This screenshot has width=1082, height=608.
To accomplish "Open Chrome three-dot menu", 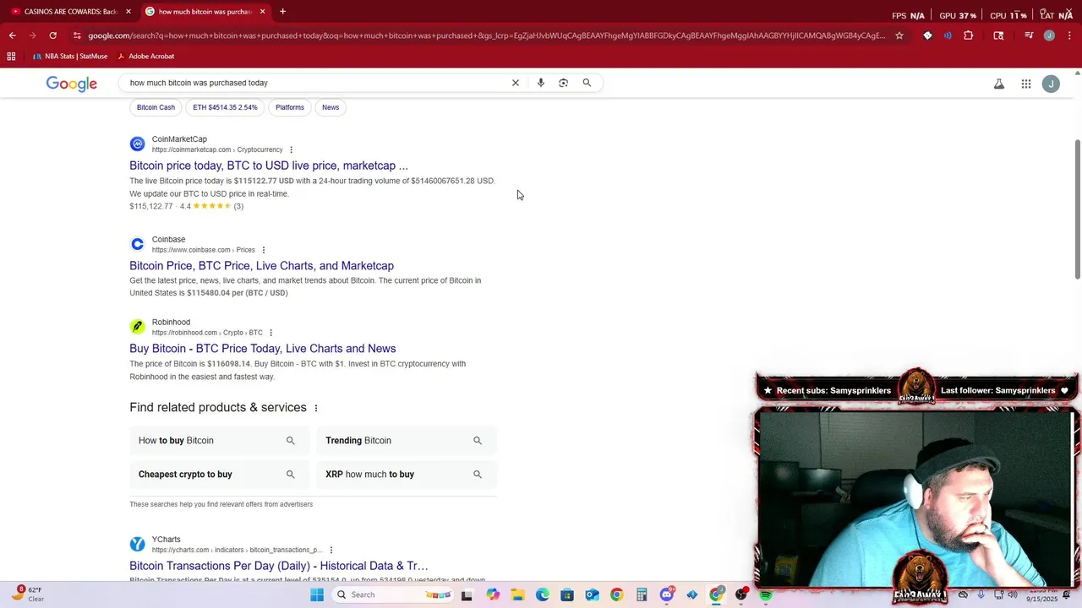I will (1069, 35).
